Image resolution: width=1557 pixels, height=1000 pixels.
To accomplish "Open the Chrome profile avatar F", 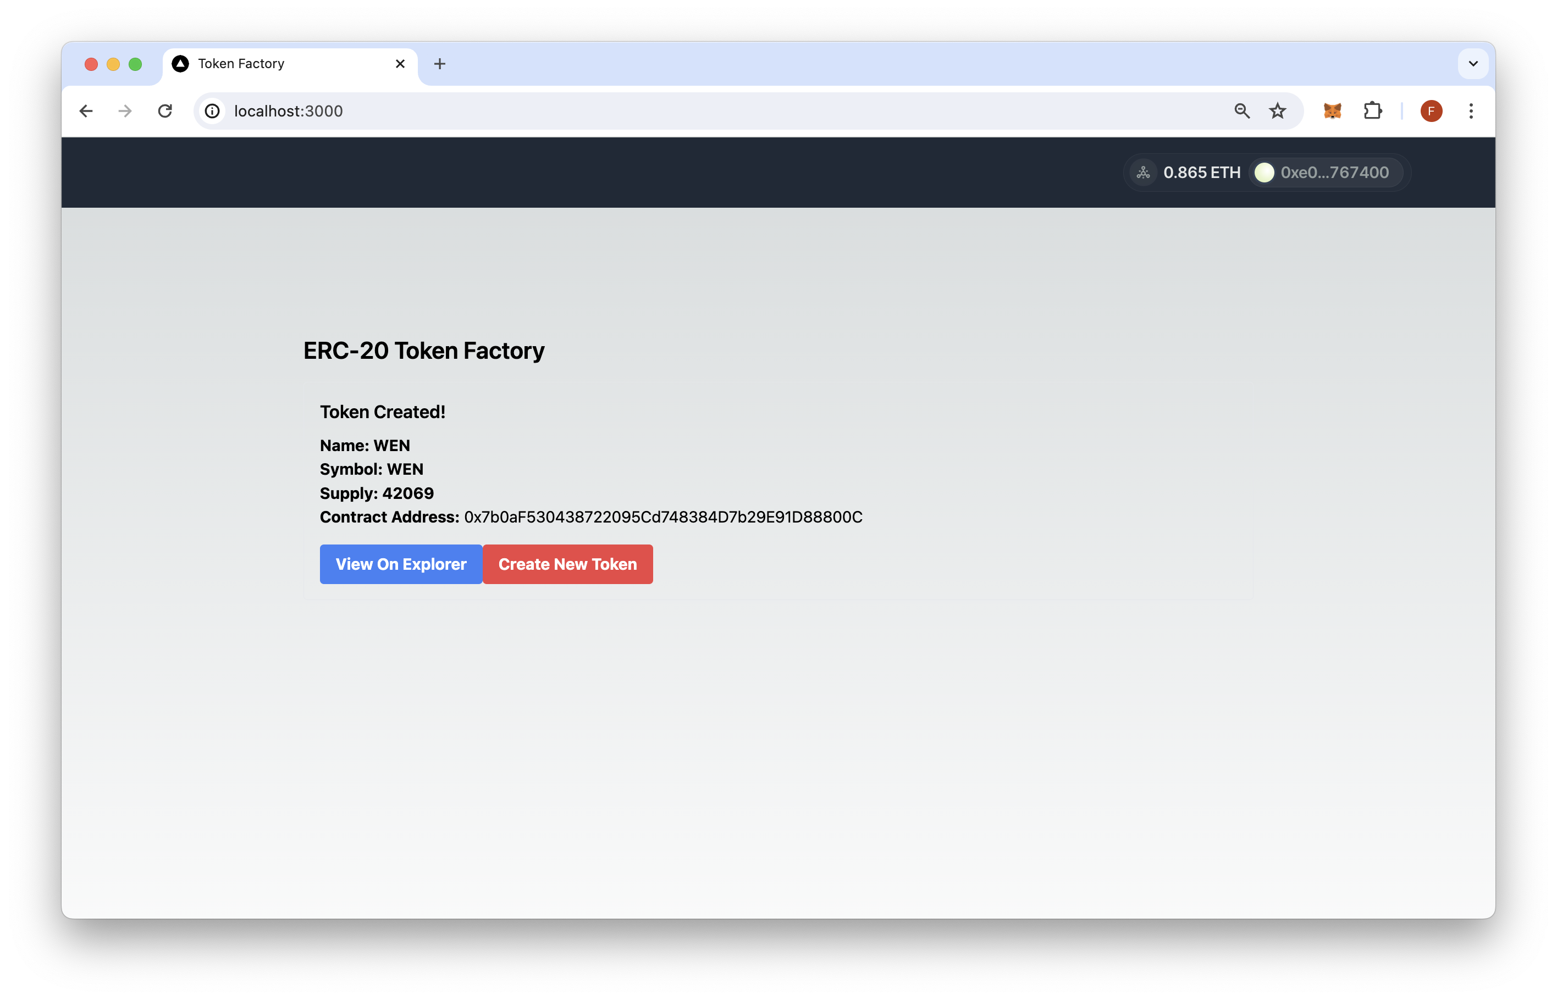I will [x=1431, y=111].
